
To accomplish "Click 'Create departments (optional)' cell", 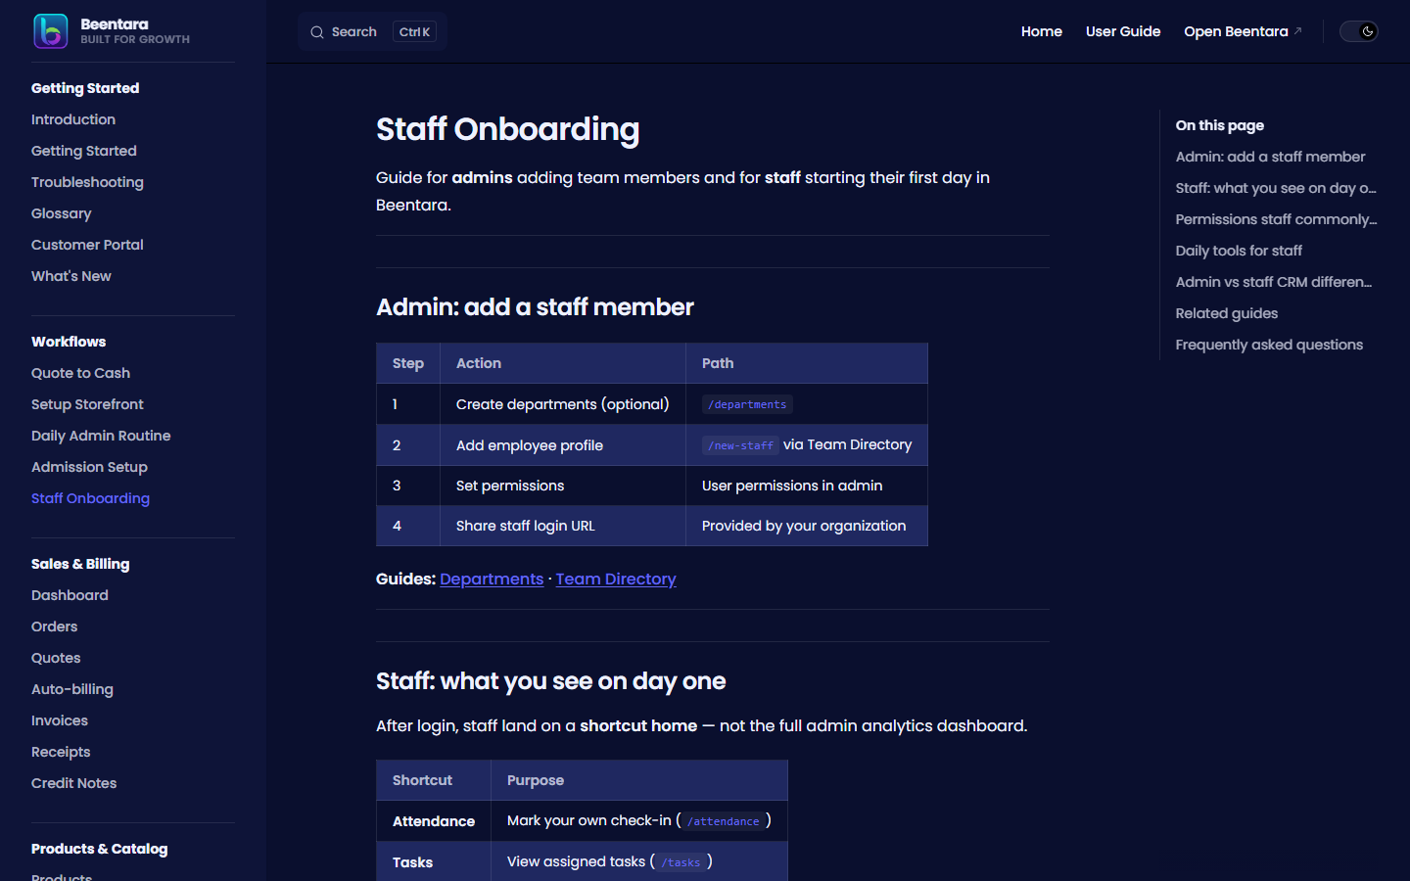I will click(x=563, y=404).
